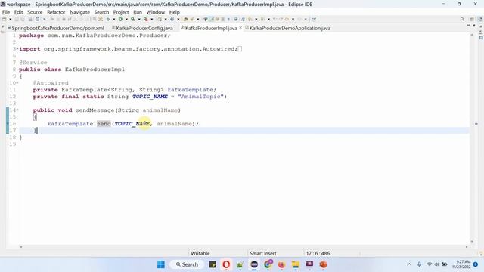Click the Open Perspective icon
Screen dimensions: 484x272
472,19
